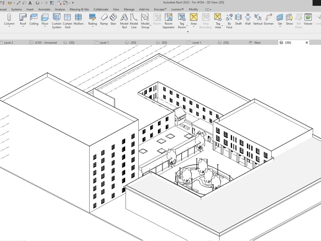Switch to the Manage ribbon tab

[129, 9]
